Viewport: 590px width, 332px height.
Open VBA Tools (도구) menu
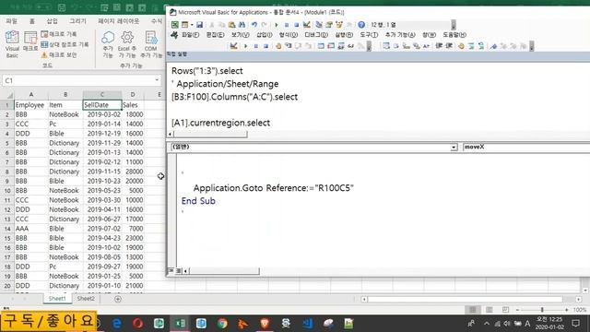[x=369, y=35]
